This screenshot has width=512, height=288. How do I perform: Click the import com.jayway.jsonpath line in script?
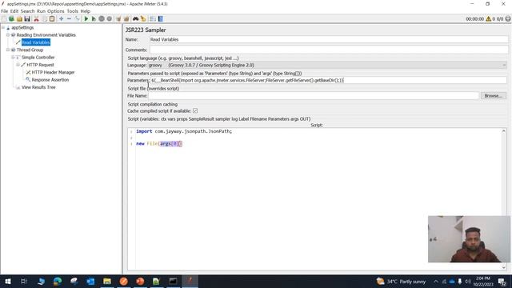[x=184, y=131]
